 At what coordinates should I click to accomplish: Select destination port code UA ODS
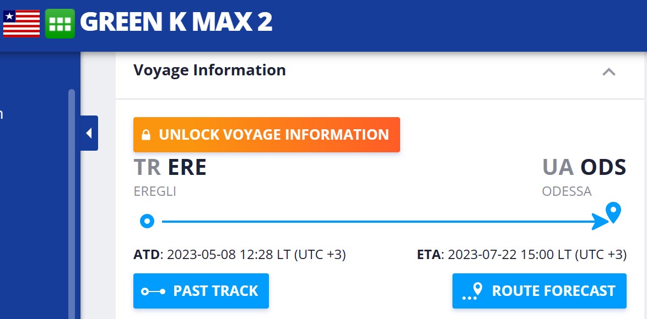coord(584,168)
